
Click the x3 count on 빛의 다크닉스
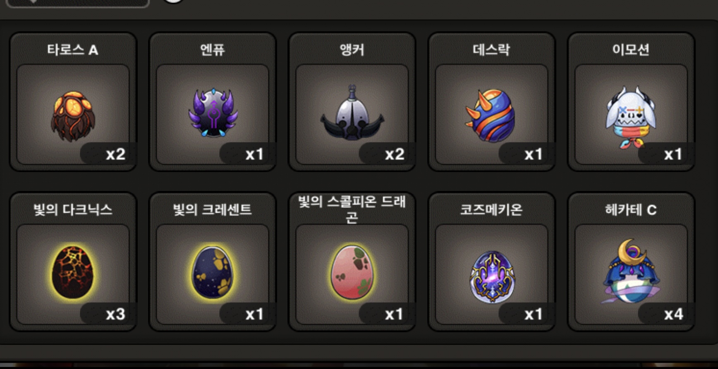click(x=115, y=314)
